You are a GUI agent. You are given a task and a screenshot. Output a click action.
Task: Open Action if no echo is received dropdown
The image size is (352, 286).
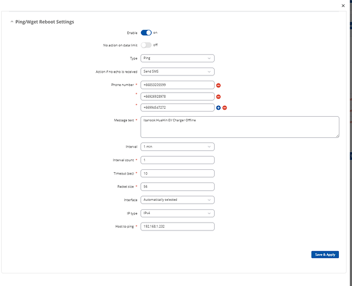(x=177, y=71)
